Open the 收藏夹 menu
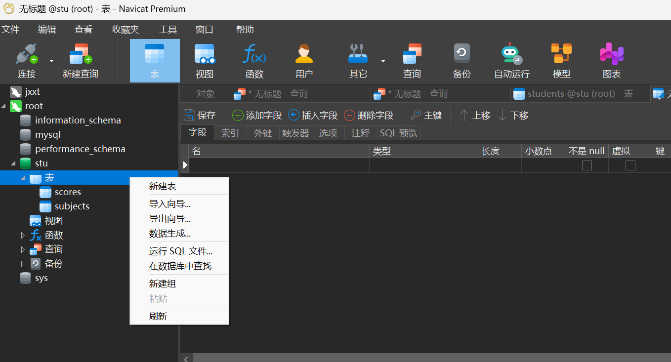671x362 pixels. coord(126,30)
